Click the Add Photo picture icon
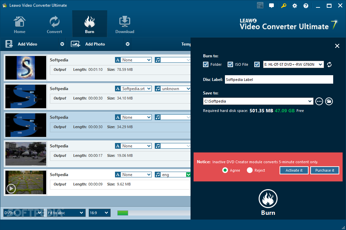Viewport: 346px width, 230px height. 76,44
